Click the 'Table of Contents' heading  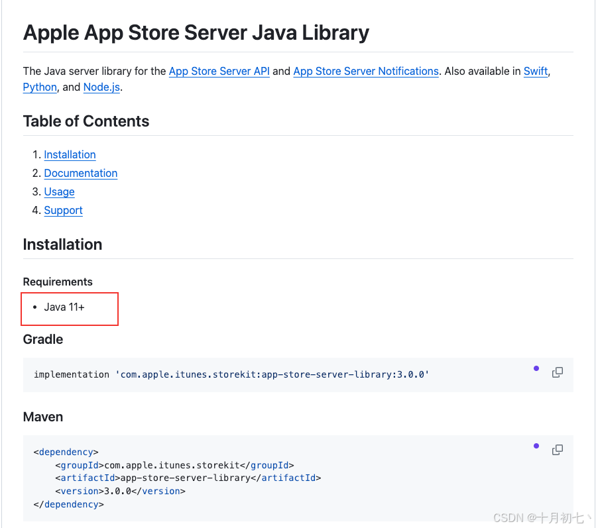(x=86, y=121)
